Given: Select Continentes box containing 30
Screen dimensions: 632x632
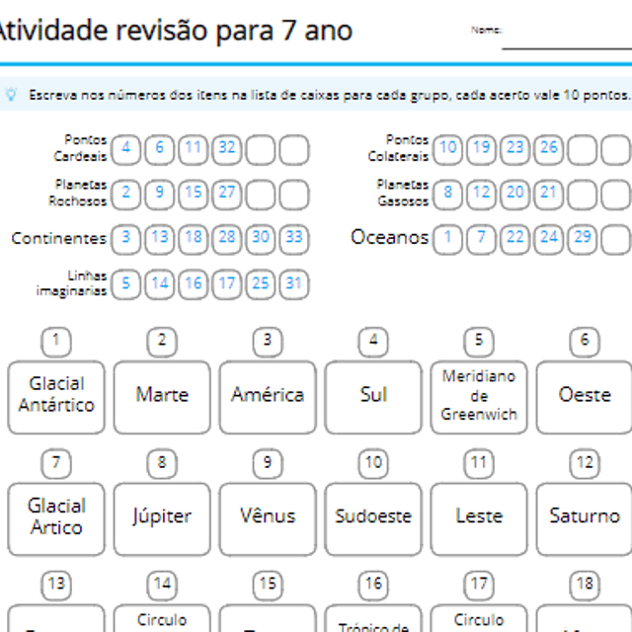Looking at the screenshot, I should (261, 239).
